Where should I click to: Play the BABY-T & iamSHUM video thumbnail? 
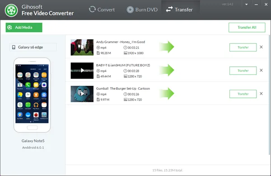pyautogui.click(x=82, y=70)
